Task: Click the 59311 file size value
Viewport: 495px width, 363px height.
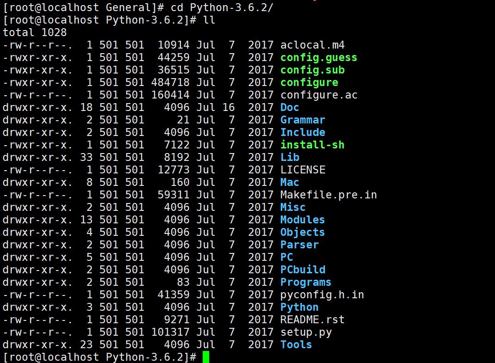Action: click(174, 195)
